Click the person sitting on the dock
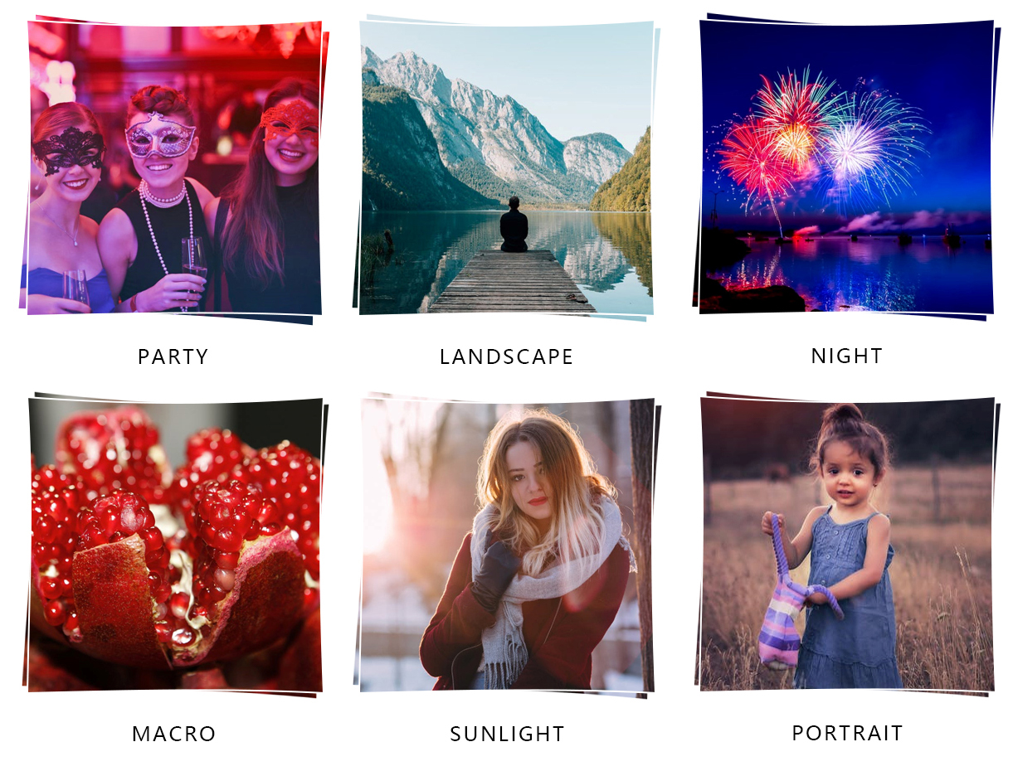This screenshot has width=1013, height=771. pyautogui.click(x=514, y=225)
